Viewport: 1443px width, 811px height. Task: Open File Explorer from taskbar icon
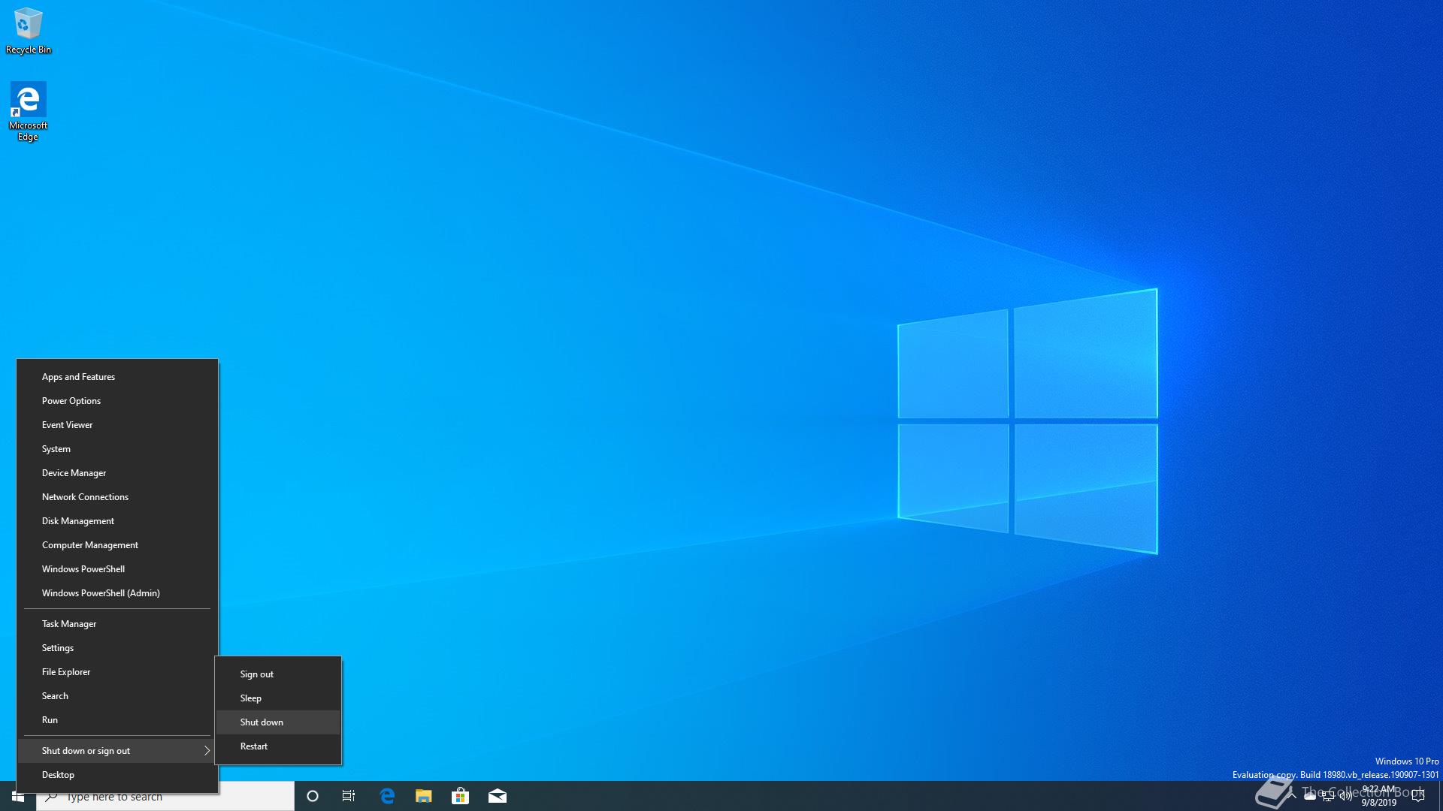tap(424, 796)
